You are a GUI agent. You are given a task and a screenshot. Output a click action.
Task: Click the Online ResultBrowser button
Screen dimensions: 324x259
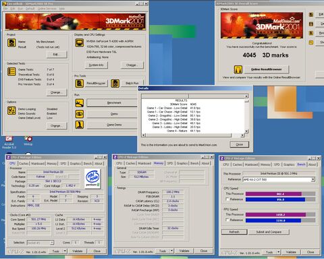267,69
